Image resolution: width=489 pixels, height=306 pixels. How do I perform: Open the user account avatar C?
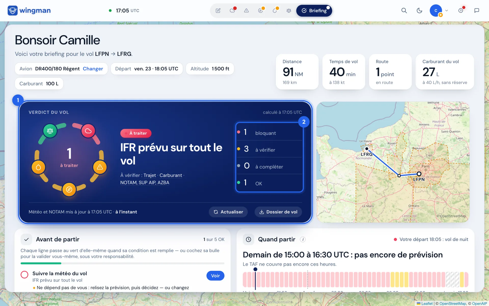click(436, 10)
